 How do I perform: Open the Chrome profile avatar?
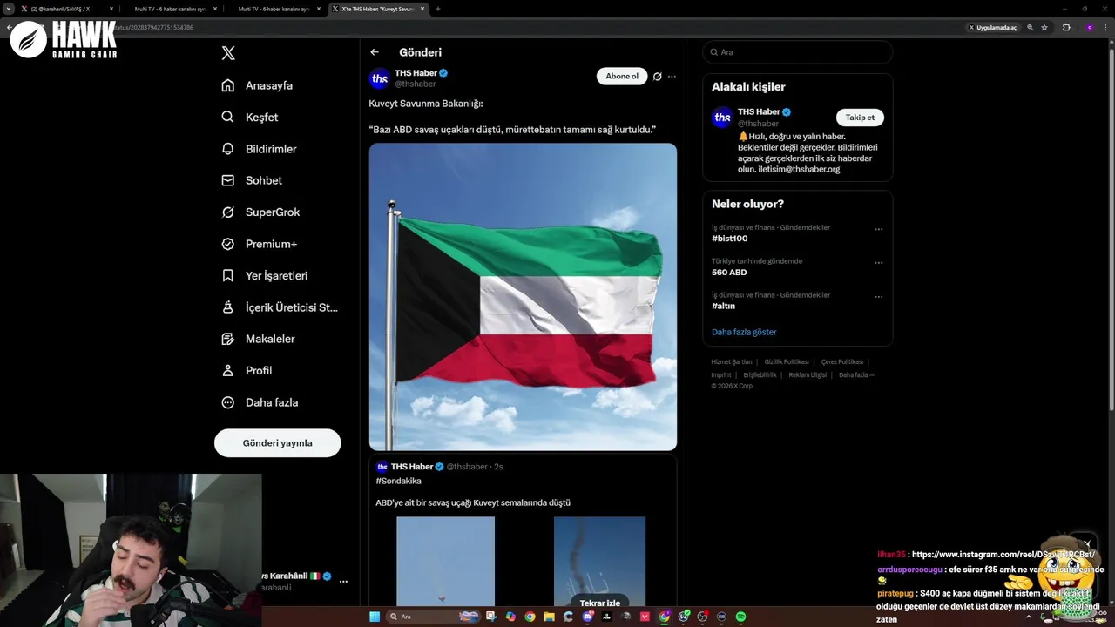click(1089, 28)
